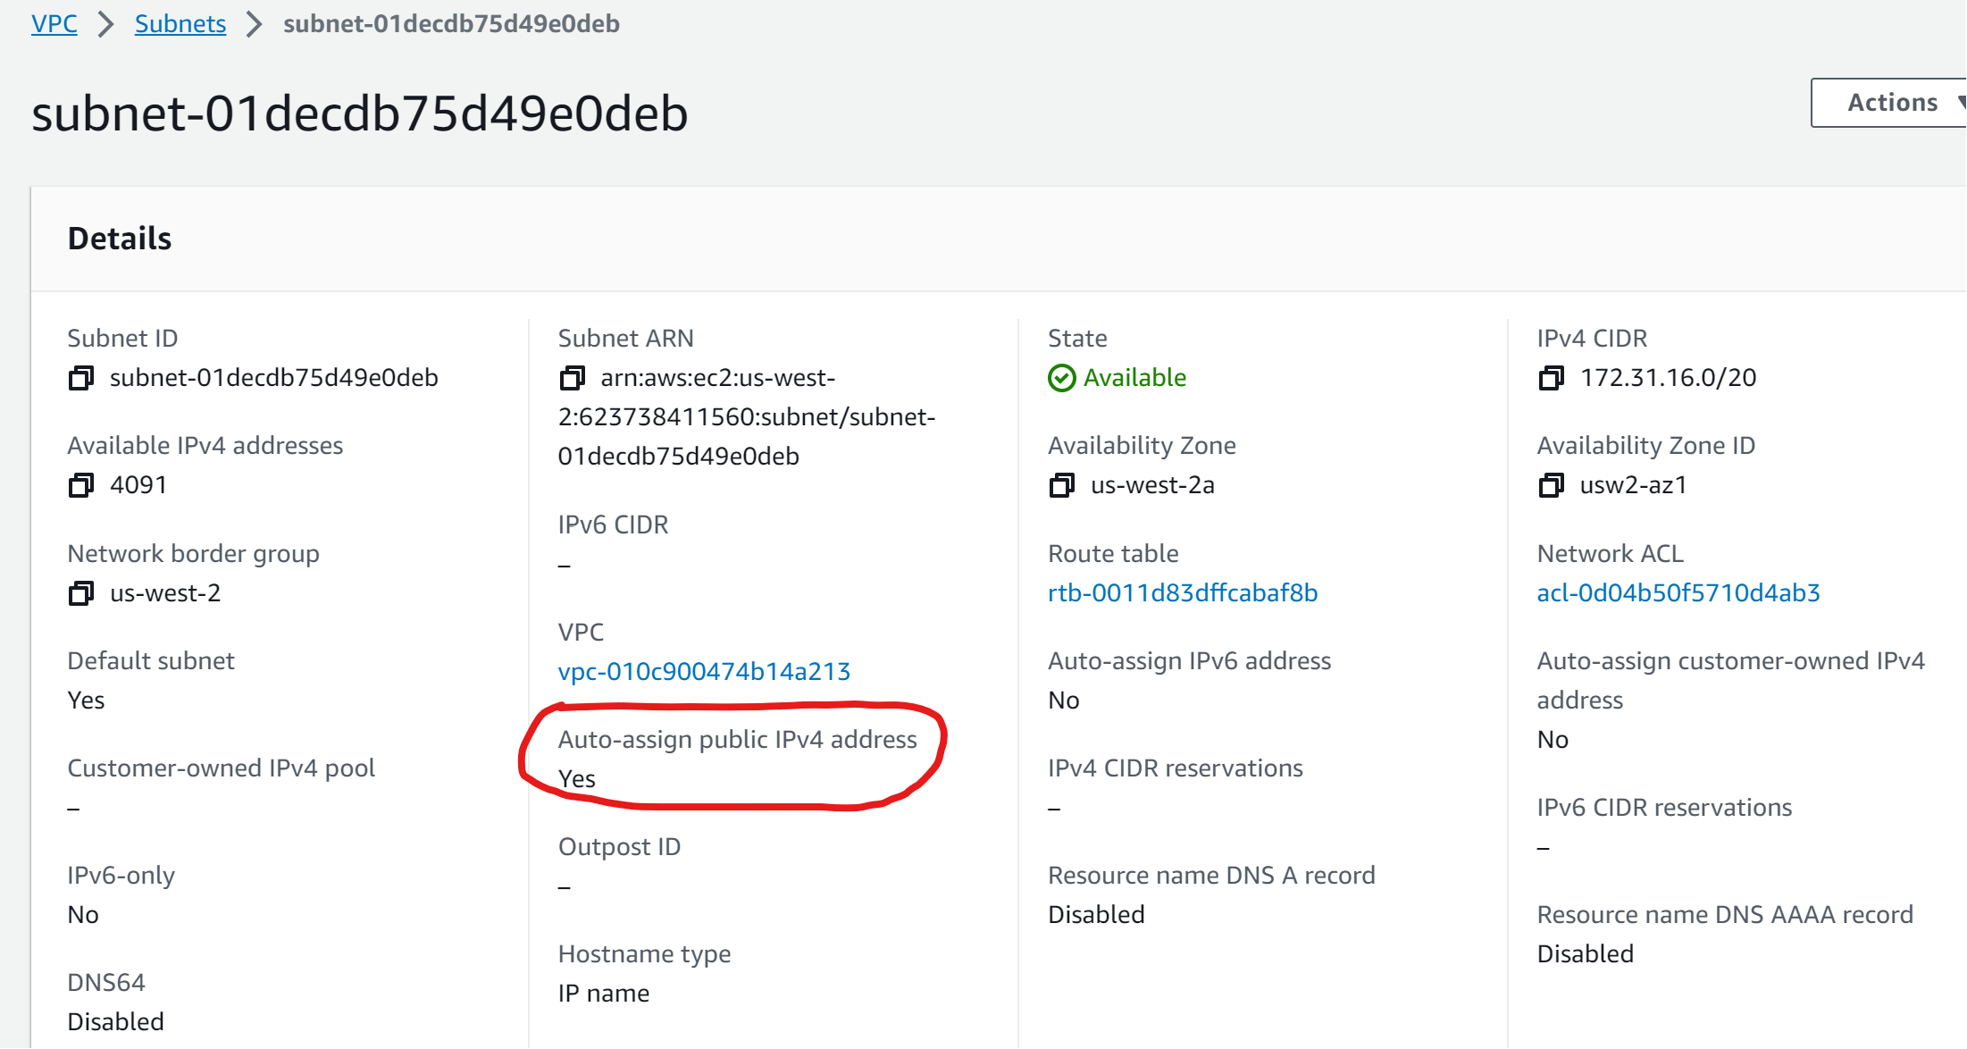Copy the Availability Zone ID usw2-az1

pos(1551,485)
